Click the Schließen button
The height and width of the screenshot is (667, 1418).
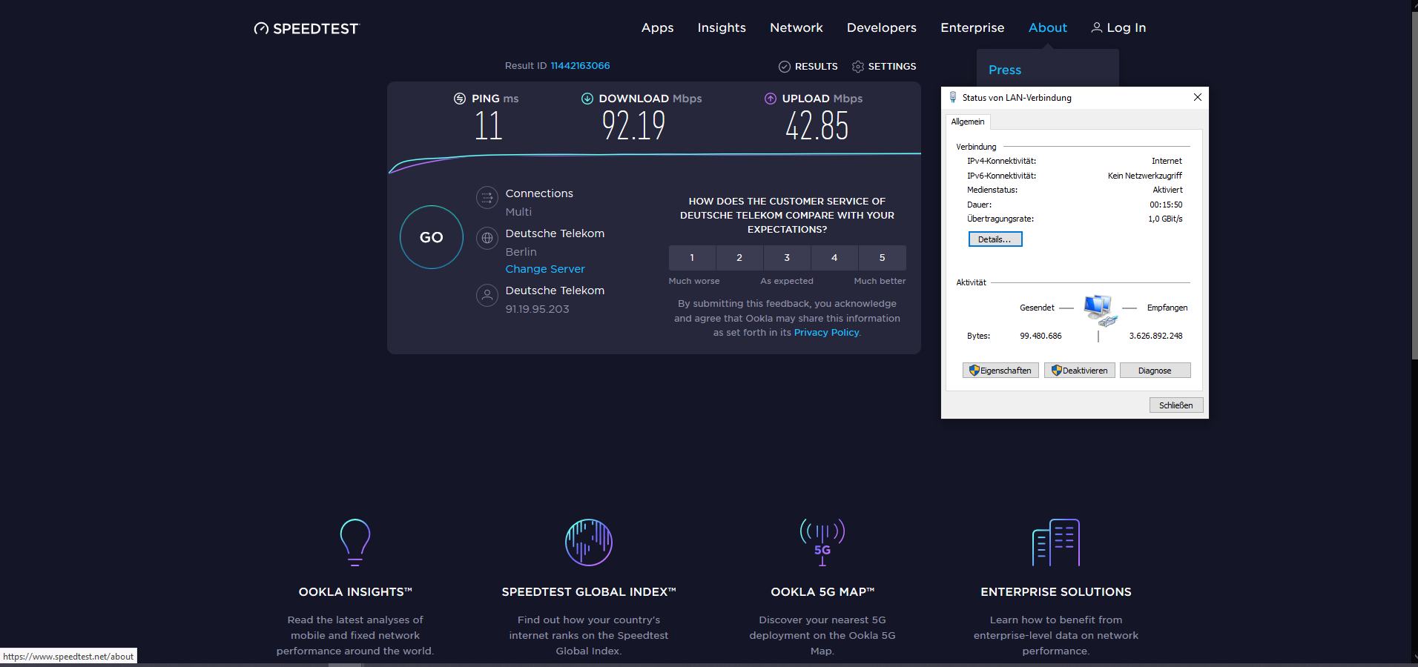[x=1176, y=405]
